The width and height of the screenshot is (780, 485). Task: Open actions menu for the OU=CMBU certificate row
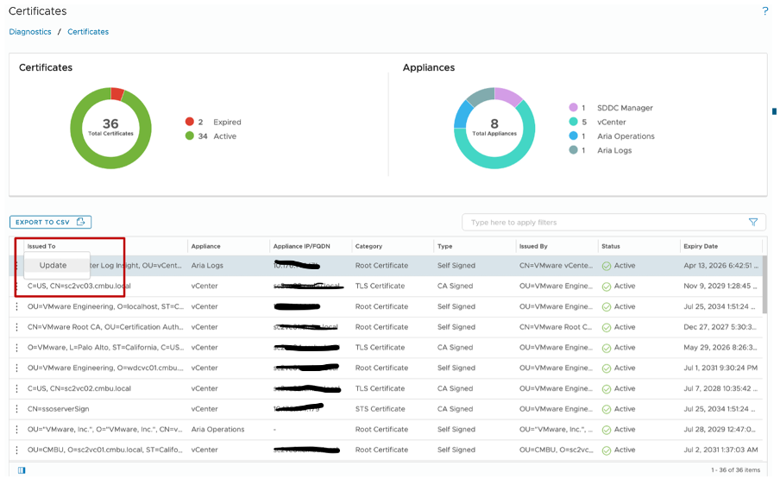click(16, 450)
